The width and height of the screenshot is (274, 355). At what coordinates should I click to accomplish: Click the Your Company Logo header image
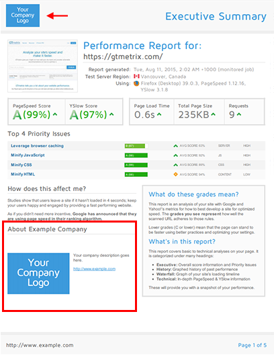click(x=23, y=15)
